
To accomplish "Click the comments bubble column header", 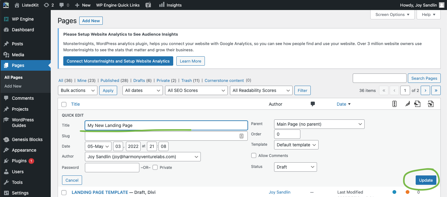I will tap(313, 104).
